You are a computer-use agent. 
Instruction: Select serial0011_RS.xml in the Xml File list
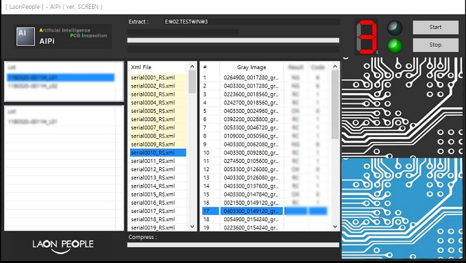pos(158,161)
